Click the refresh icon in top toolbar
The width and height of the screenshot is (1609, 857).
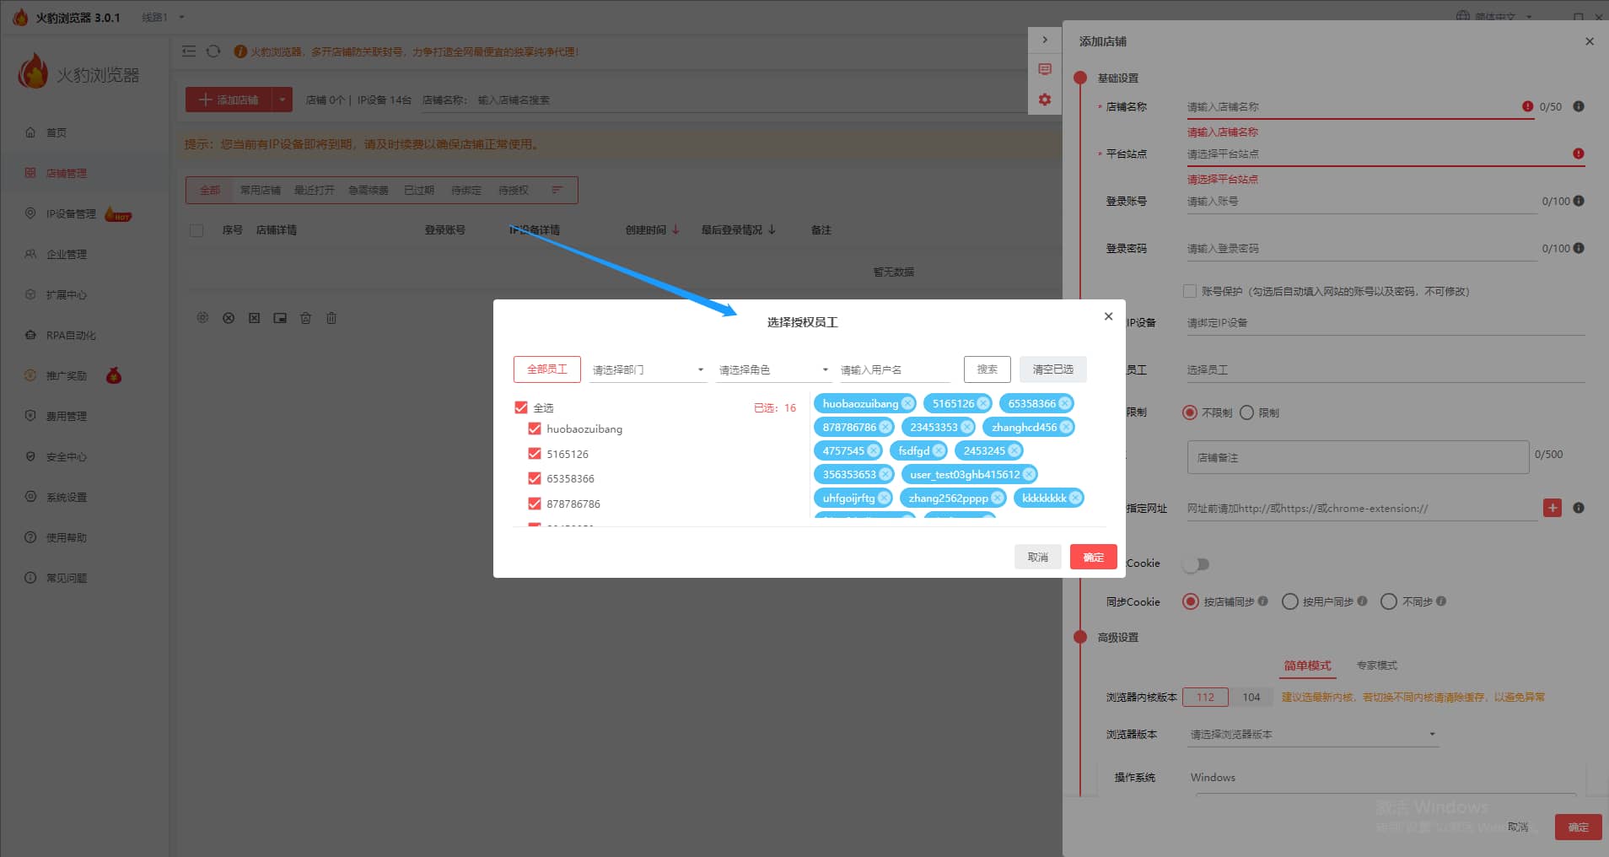coord(213,51)
